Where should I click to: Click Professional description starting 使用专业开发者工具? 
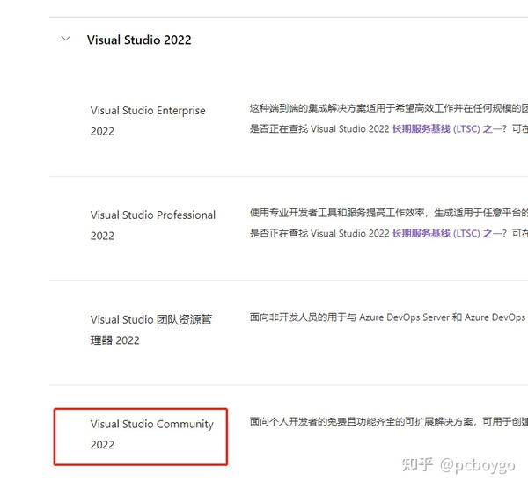pos(389,213)
